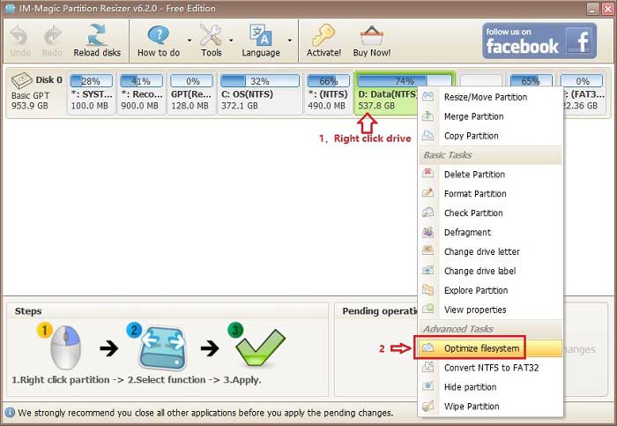
Task: Select the C: OS(NTFS) 372.1 GB partition
Action: click(260, 93)
